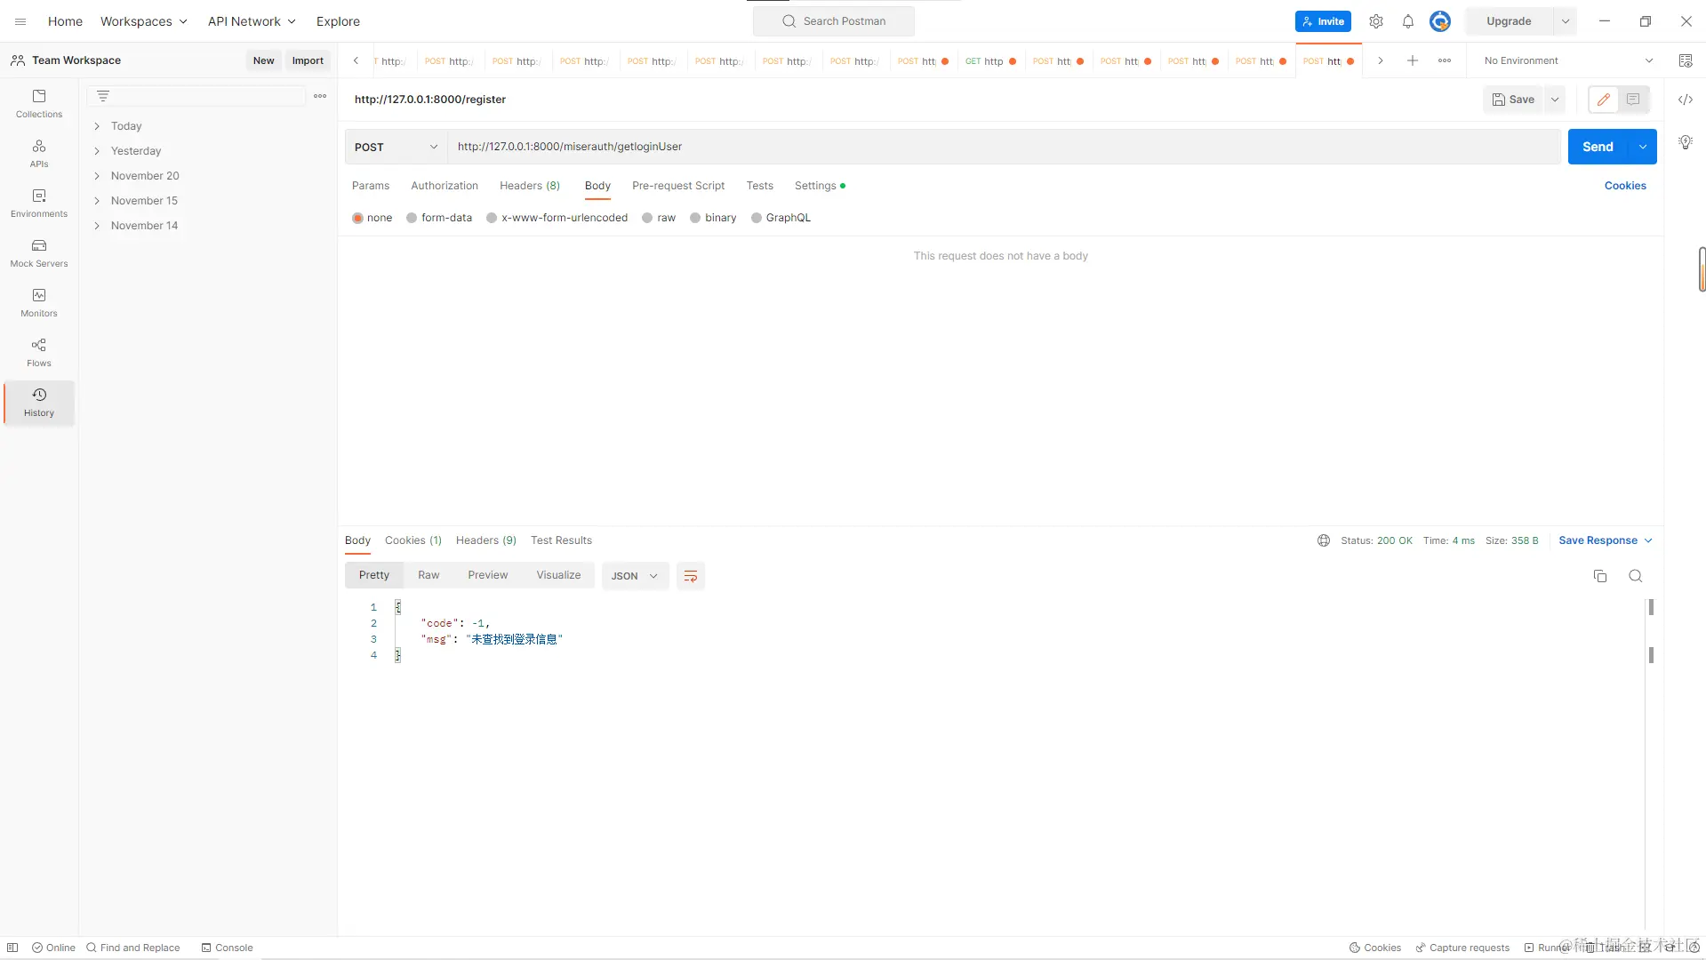
Task: Open the No Environment selector
Action: tap(1568, 60)
